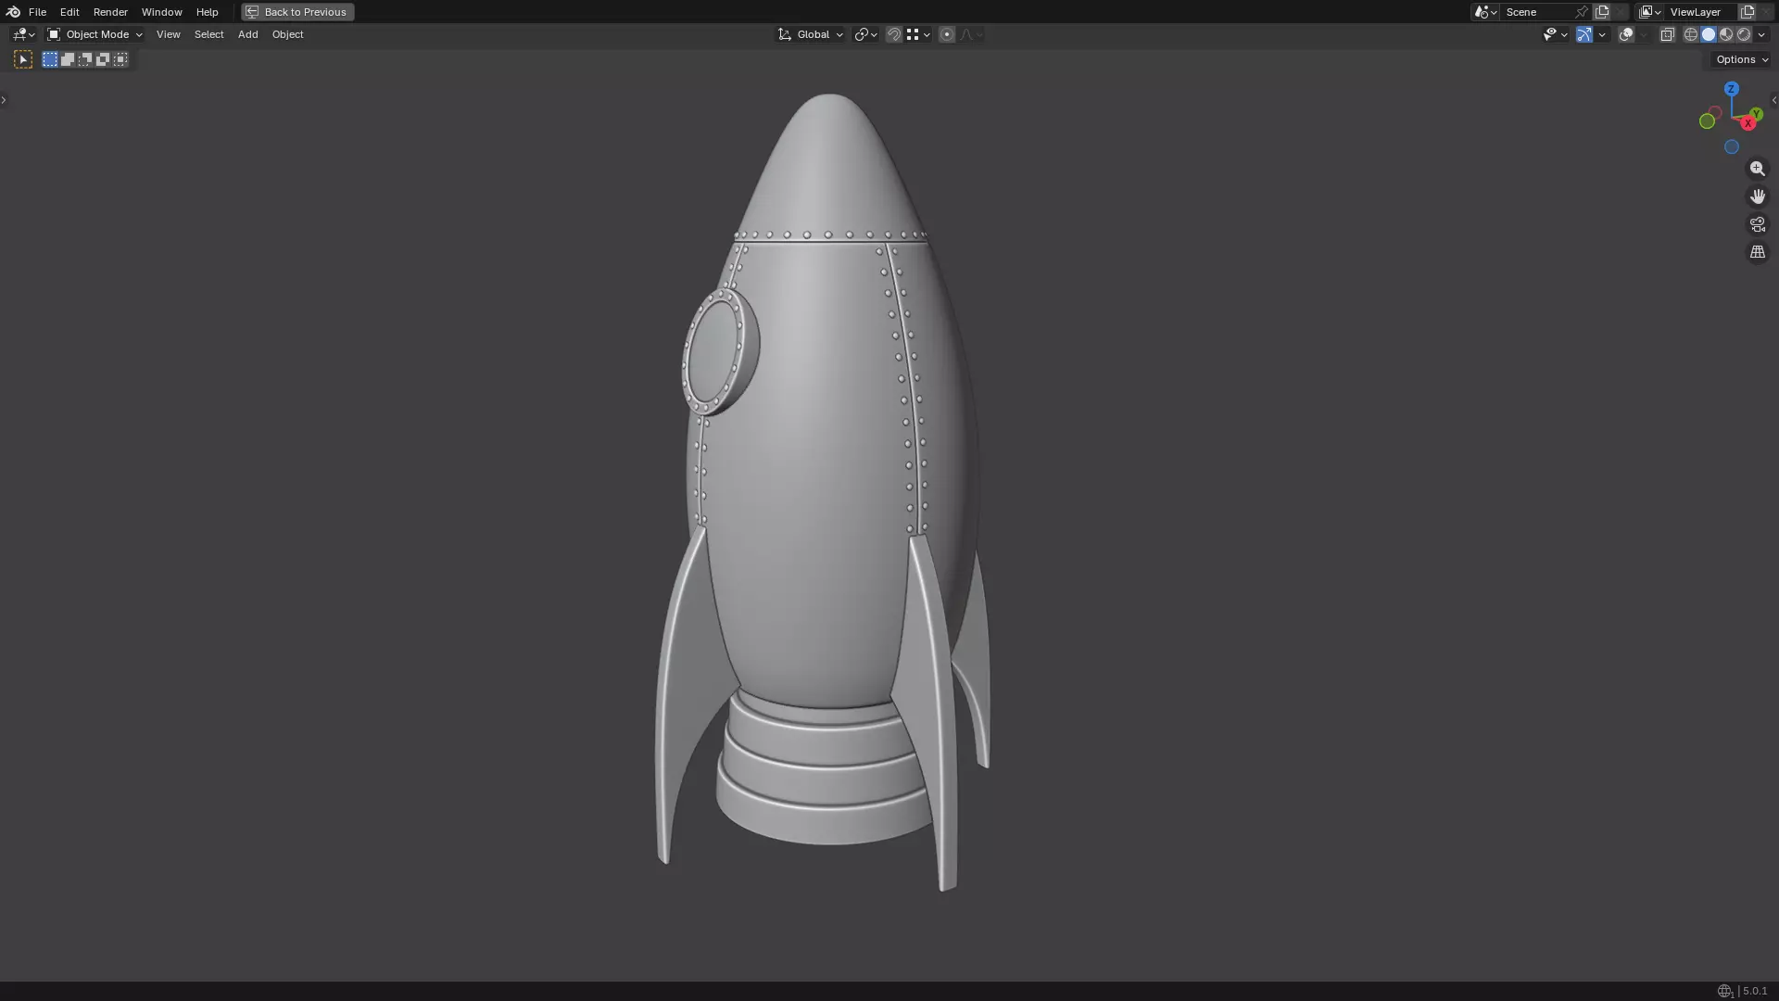1779x1001 pixels.
Task: Open the Add menu in viewport header
Action: click(247, 34)
